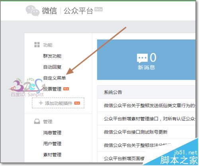Open the 功能 section heading
Viewport: 199px width, 166px height.
(48, 45)
